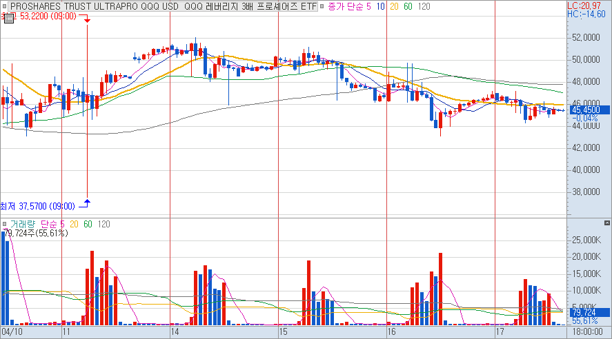612x339 pixels.
Task: Select the volume MA 120 legend entry
Action: coord(103,224)
